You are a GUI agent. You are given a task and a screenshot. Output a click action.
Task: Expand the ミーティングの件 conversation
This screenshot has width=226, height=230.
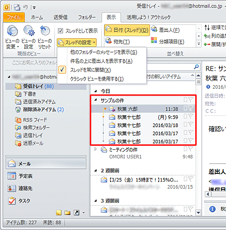coord(95,149)
